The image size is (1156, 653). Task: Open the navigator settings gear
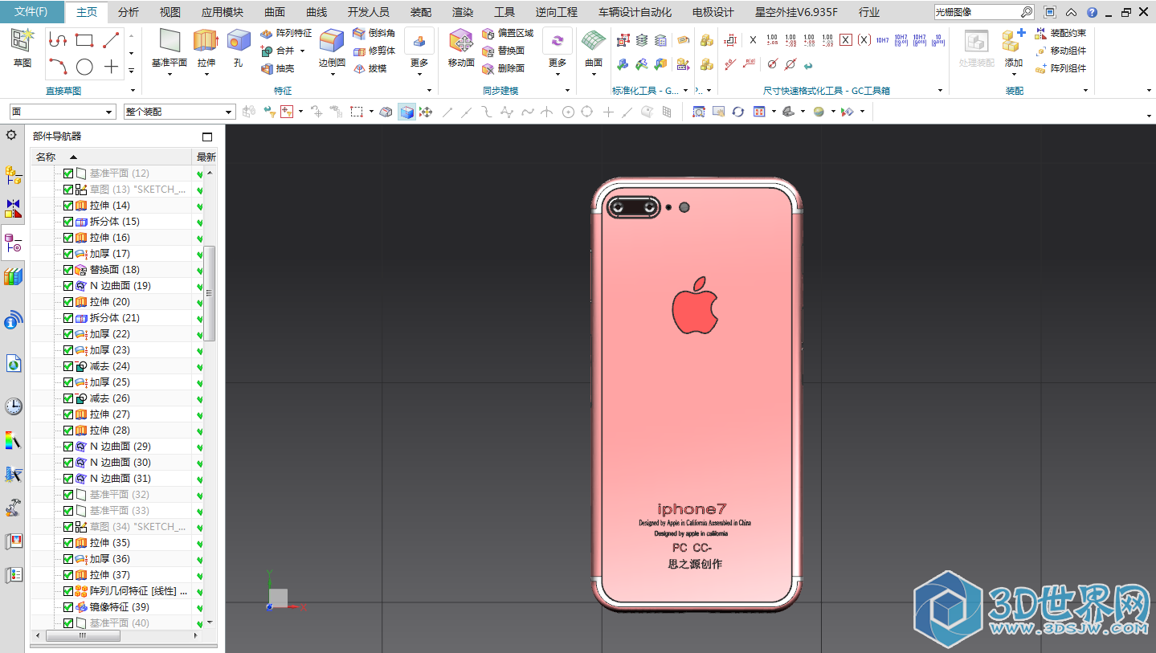pos(11,135)
